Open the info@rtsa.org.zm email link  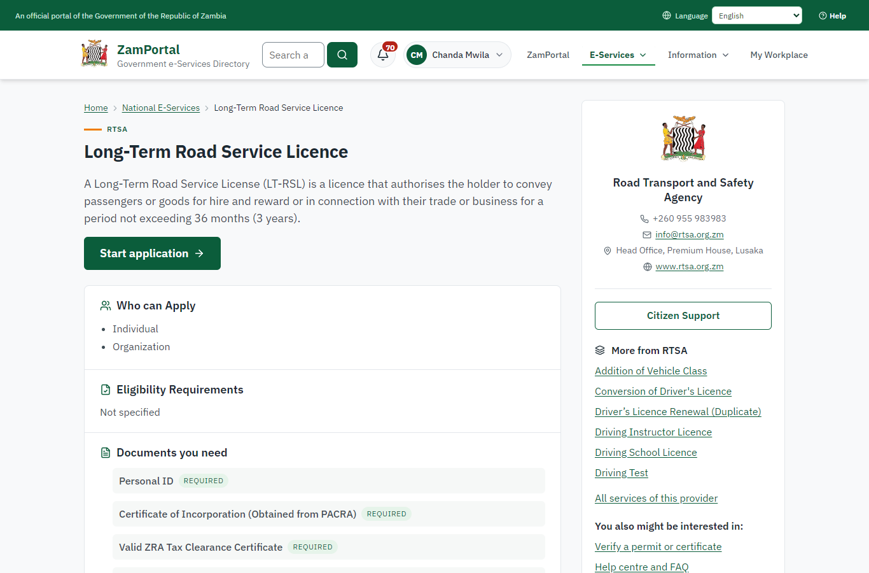pos(690,235)
